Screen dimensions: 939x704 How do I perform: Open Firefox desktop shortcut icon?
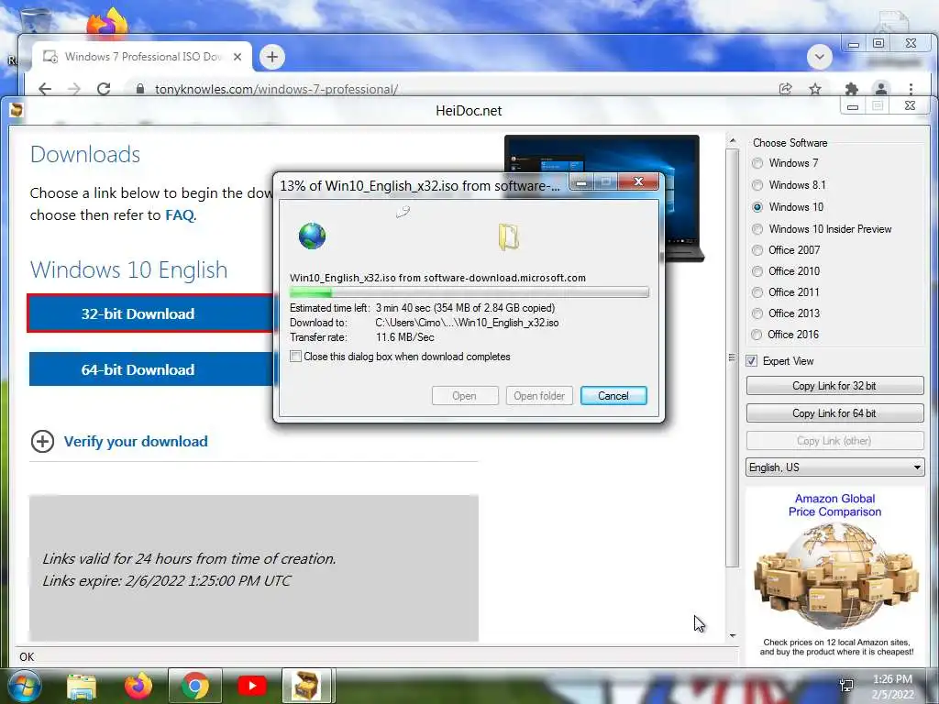tap(107, 23)
